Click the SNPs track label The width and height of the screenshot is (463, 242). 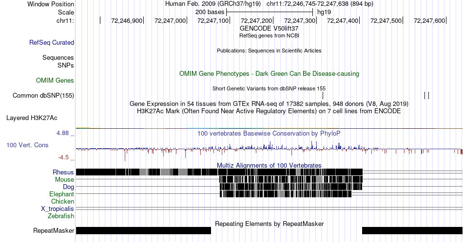tap(66, 65)
